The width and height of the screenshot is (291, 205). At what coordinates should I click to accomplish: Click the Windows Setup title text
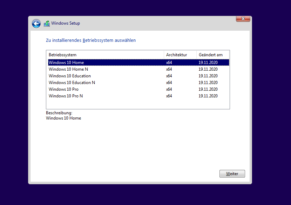coord(66,23)
